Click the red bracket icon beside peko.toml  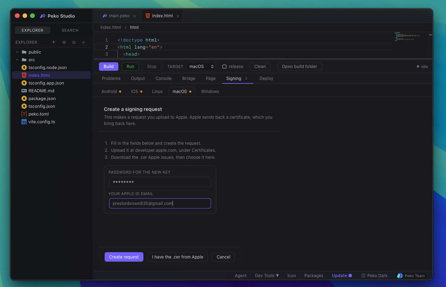pos(24,114)
